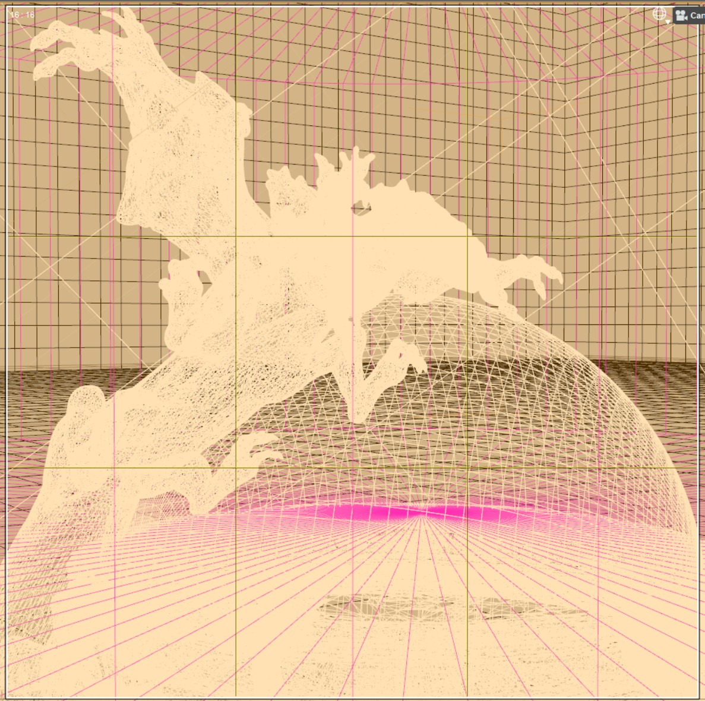Image resolution: width=705 pixels, height=701 pixels.
Task: Select the wireframe dome mesh
Action: 539,405
